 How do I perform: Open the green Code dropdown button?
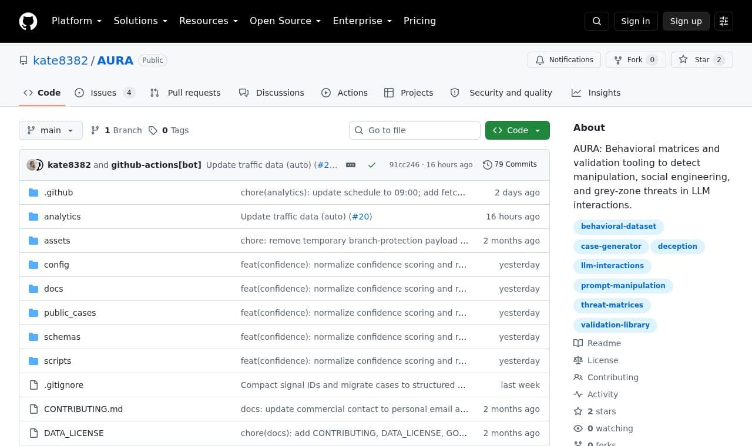[518, 130]
